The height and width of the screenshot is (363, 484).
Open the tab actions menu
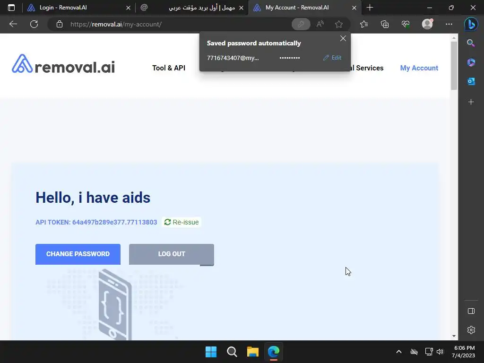click(11, 8)
